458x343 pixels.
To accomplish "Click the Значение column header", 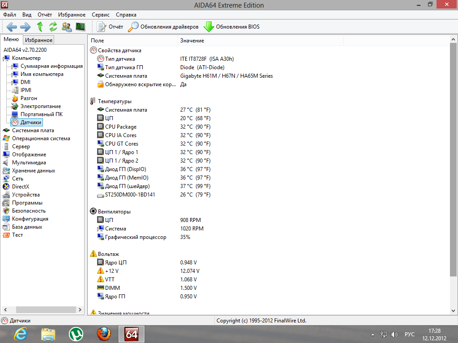I will 260,41.
